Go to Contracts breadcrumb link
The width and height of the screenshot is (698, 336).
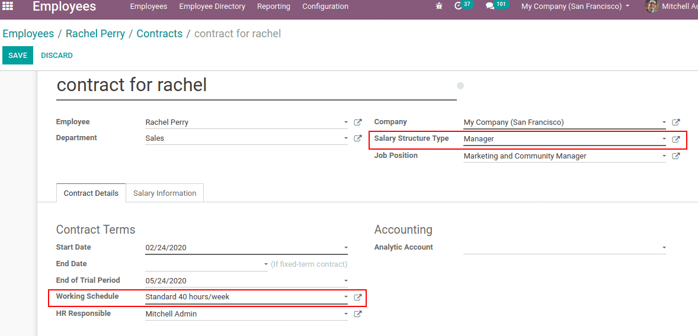coord(159,34)
